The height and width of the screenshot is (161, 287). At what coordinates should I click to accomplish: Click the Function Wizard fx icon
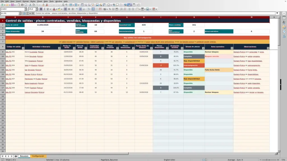24,13
